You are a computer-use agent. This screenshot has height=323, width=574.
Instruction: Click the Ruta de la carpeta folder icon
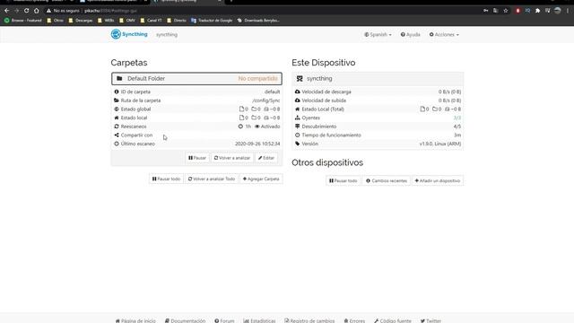[x=117, y=100]
